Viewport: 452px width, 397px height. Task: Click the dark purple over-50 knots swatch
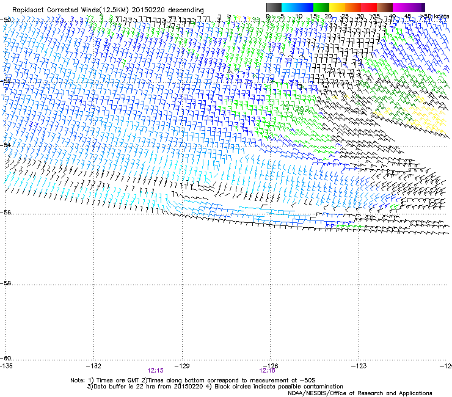[423, 7]
